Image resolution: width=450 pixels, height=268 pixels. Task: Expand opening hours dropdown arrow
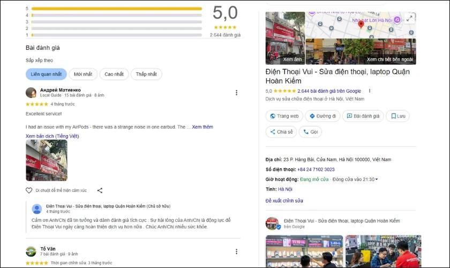coord(377,179)
